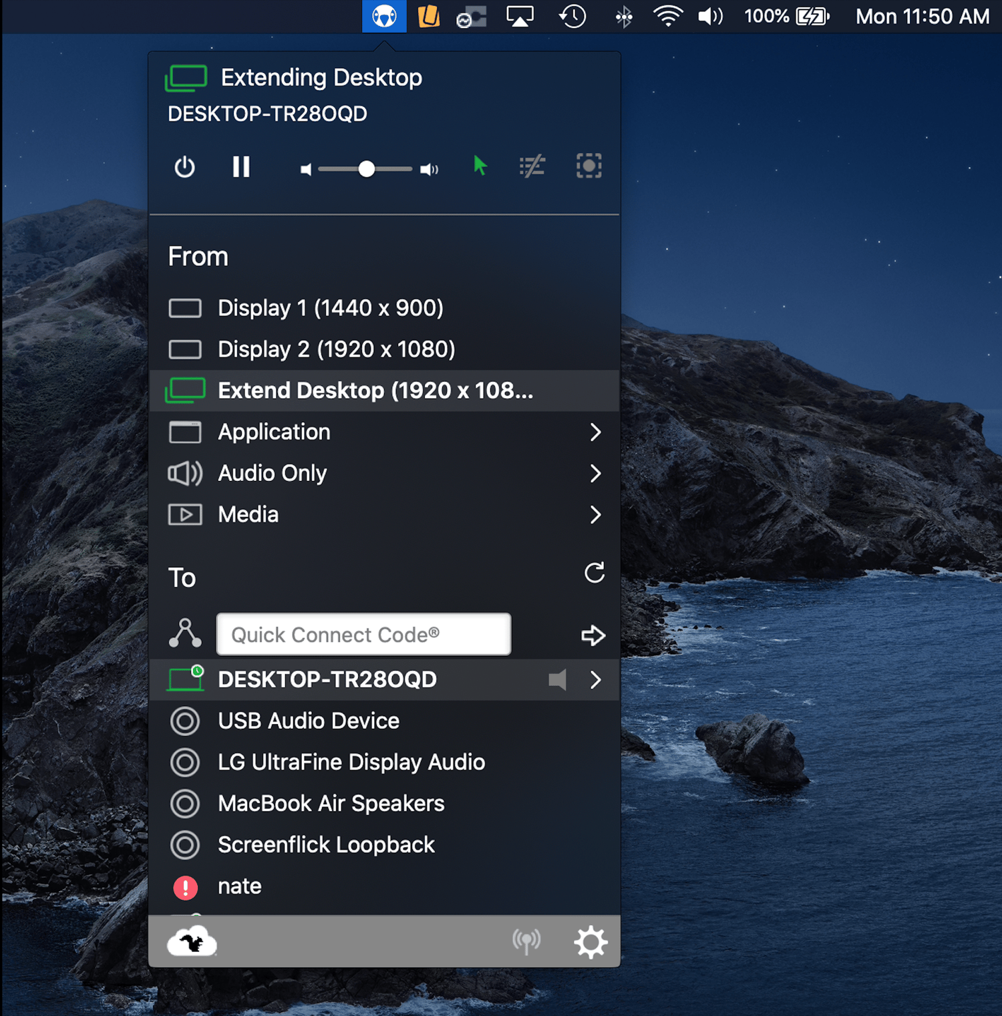The width and height of the screenshot is (1002, 1016).
Task: Select MacBook Air Speakers output
Action: (330, 804)
